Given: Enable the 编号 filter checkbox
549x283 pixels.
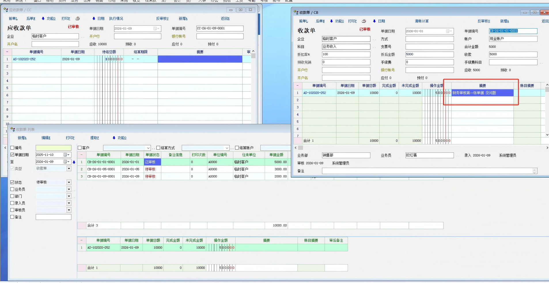Looking at the screenshot, I should point(12,148).
